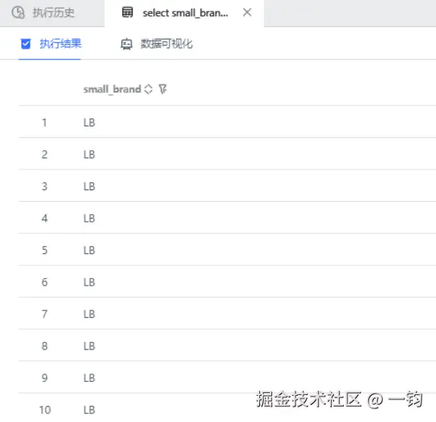The width and height of the screenshot is (436, 422).
Task: Close the select small_bran... tab
Action: pyautogui.click(x=247, y=12)
